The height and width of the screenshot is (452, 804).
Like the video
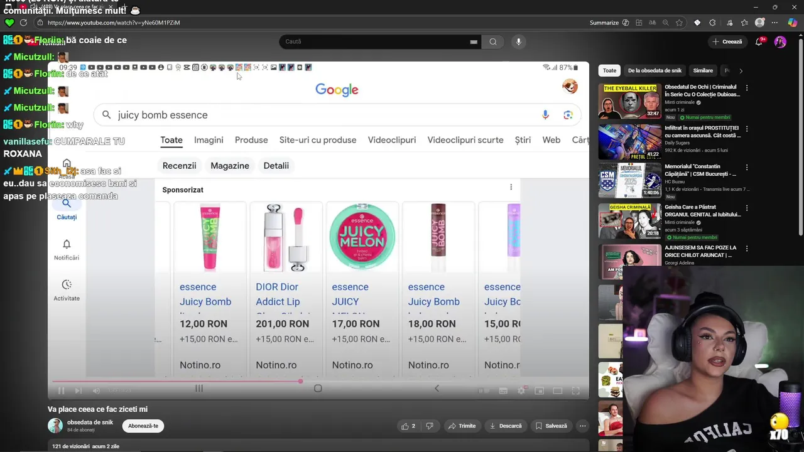coord(408,426)
